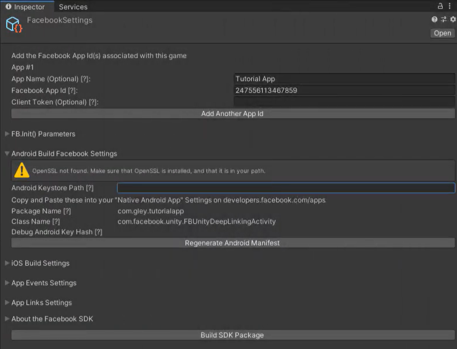
Task: Click the Android Keystore Path input field
Action: (x=286, y=188)
